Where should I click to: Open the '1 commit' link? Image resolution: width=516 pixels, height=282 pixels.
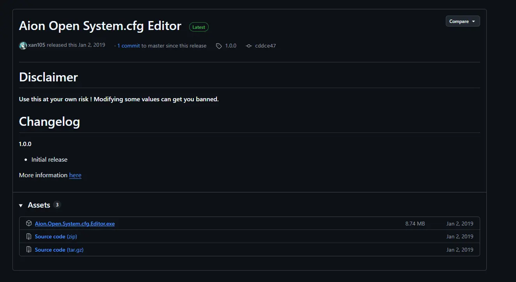[129, 46]
